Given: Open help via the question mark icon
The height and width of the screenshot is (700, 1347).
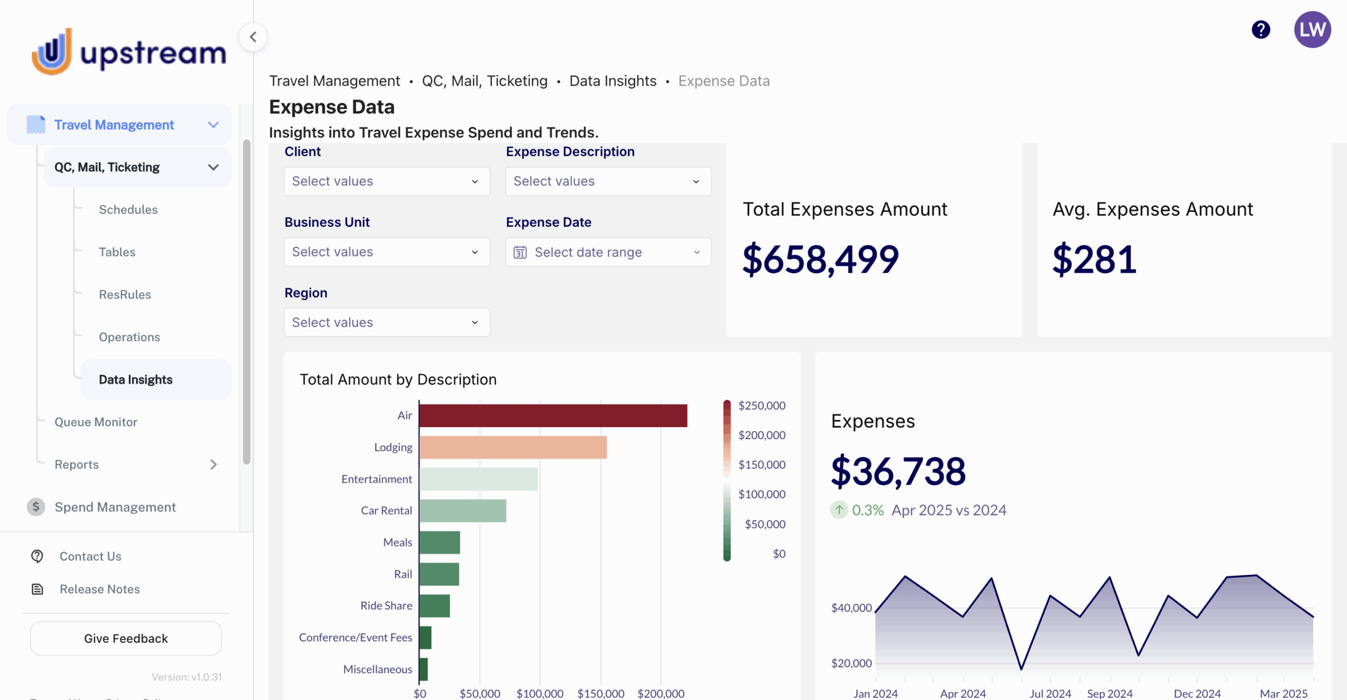Looking at the screenshot, I should coord(1261,29).
